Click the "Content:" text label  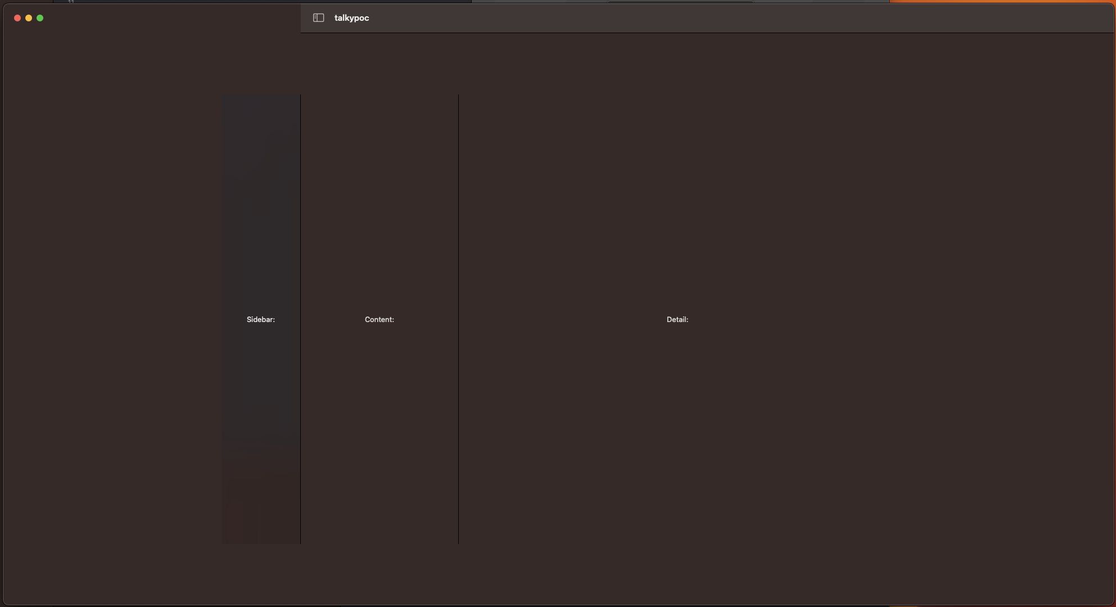click(x=379, y=319)
